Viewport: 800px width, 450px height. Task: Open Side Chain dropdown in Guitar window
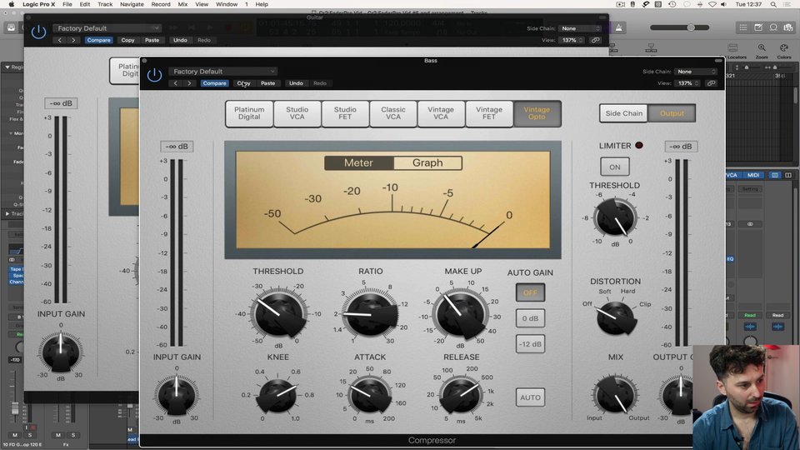[x=580, y=28]
